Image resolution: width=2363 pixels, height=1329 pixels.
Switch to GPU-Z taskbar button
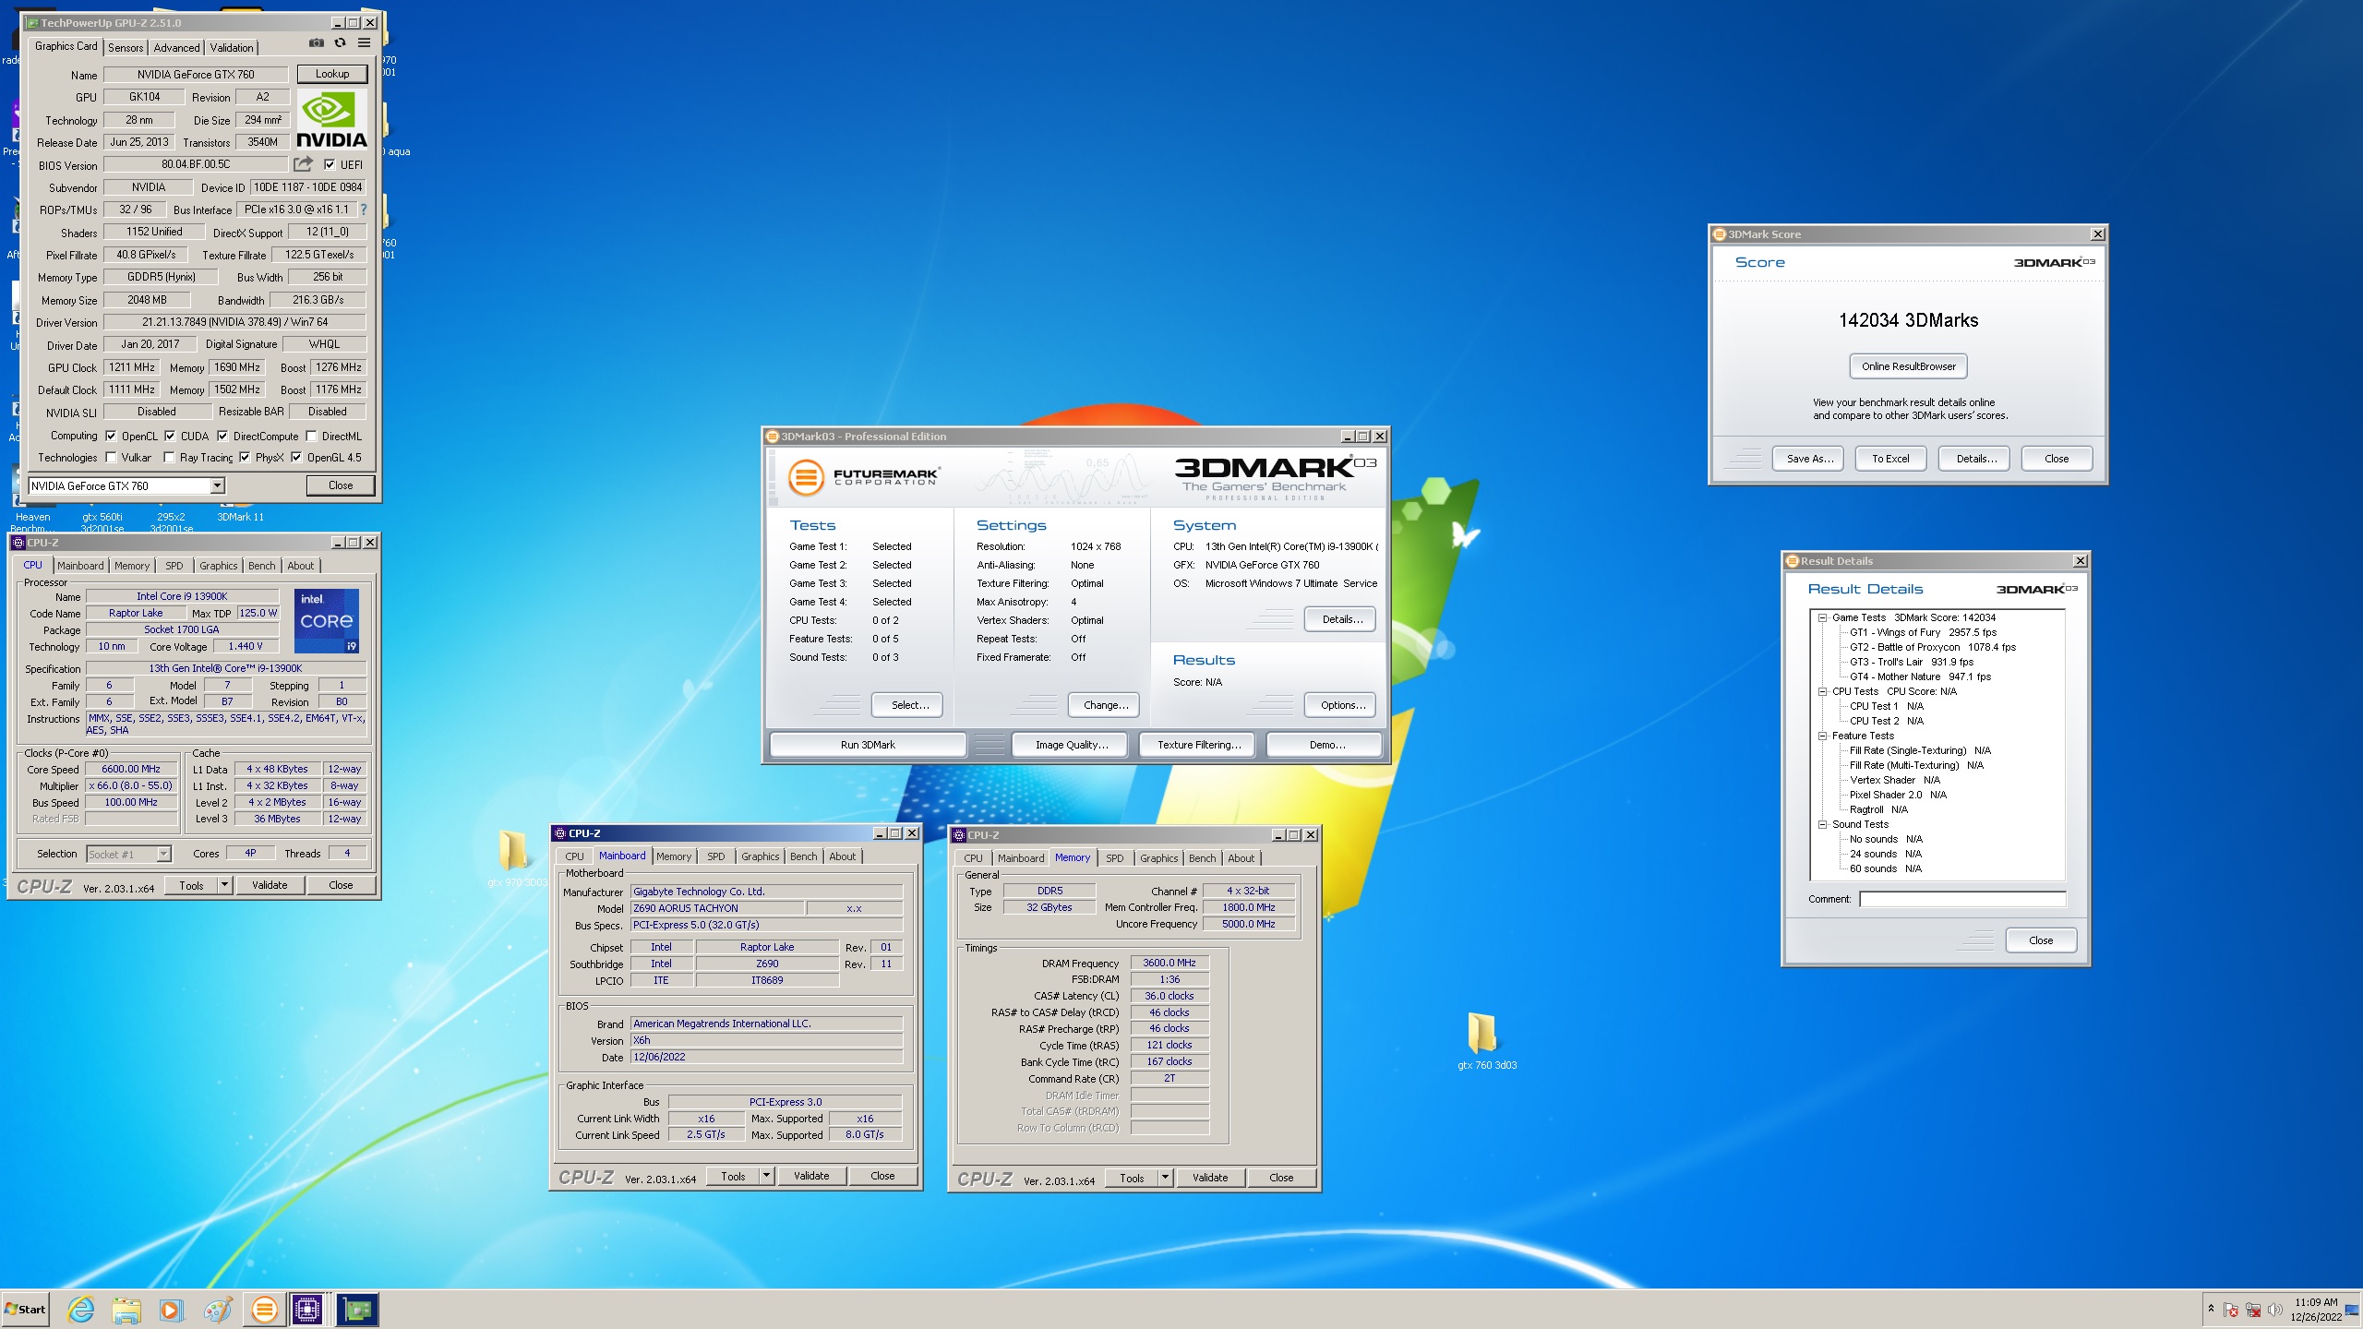coord(356,1309)
